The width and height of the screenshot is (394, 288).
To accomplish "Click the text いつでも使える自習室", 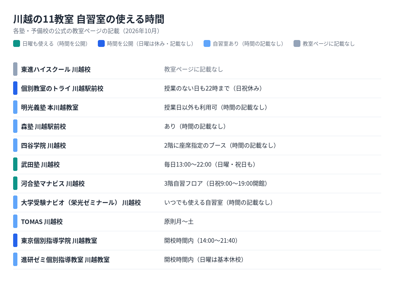I will click(x=193, y=203).
